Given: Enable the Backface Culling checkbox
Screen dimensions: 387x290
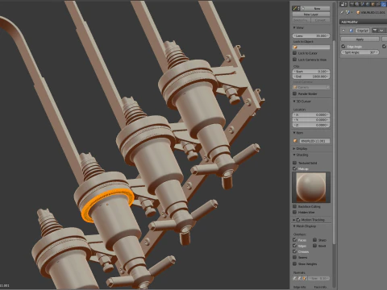Looking at the screenshot, I should coord(294,206).
